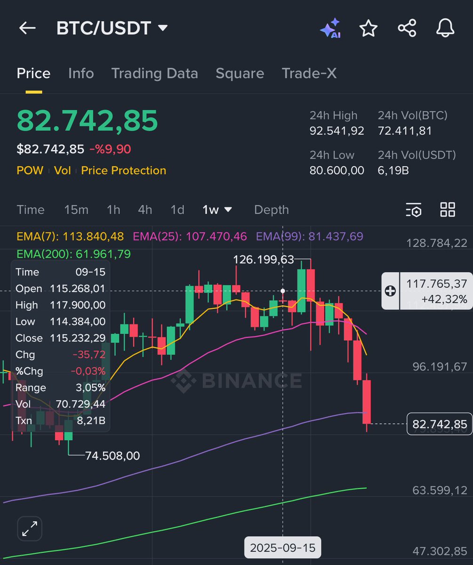Viewport: 473px width, 565px height.
Task: Tap the Open 115.268,01 row in tooltip
Action: pos(60,289)
